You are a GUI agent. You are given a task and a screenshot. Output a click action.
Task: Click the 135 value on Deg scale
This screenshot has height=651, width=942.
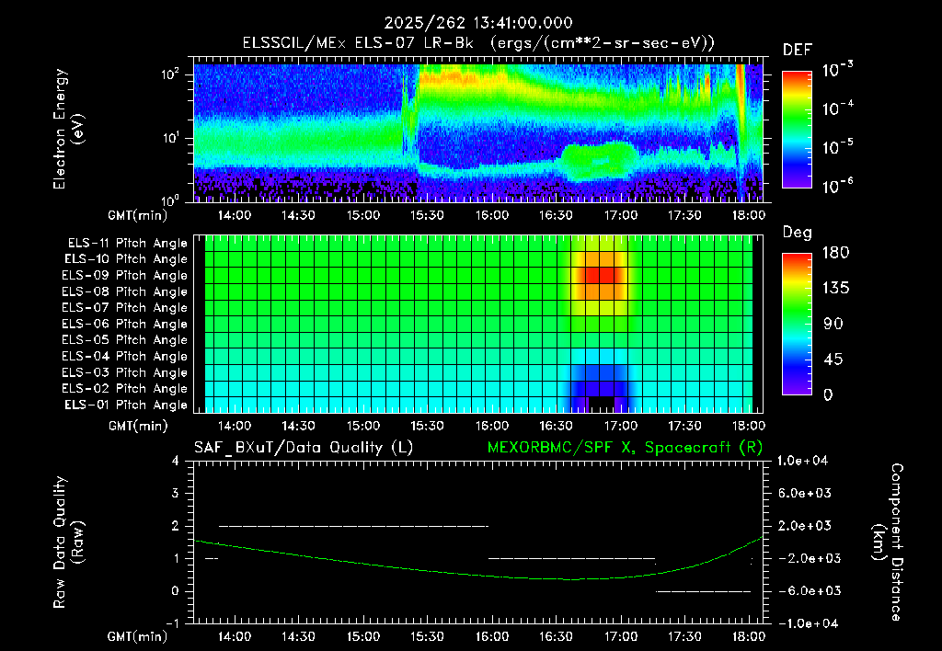[835, 289]
